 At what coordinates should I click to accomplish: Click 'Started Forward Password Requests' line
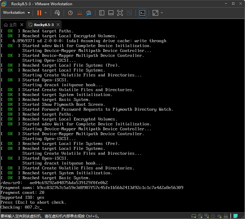click(87, 109)
